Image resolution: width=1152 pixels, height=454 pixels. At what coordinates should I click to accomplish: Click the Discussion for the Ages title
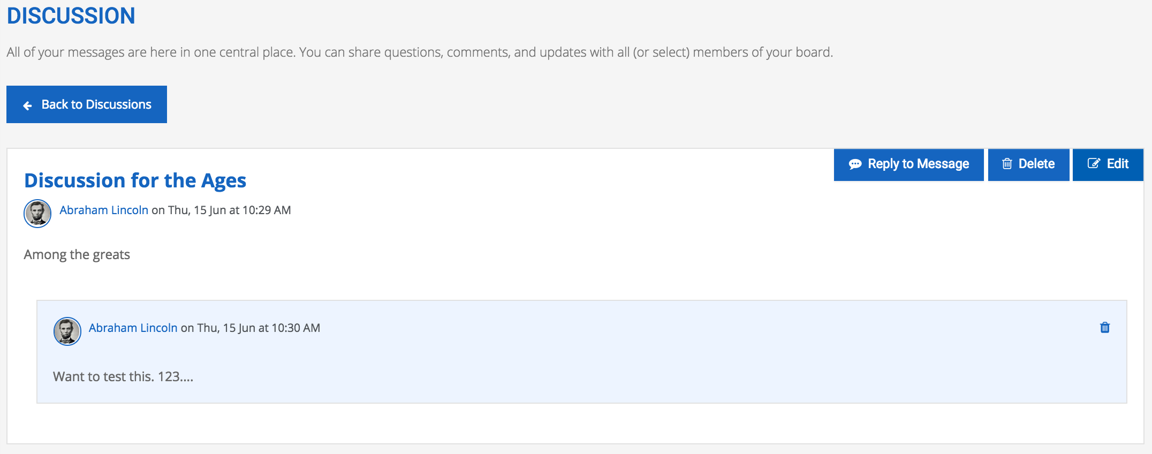pyautogui.click(x=135, y=181)
